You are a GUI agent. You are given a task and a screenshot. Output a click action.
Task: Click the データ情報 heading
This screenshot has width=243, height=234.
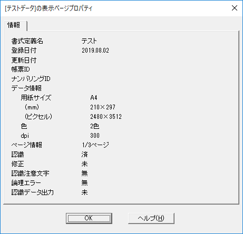coord(26,88)
